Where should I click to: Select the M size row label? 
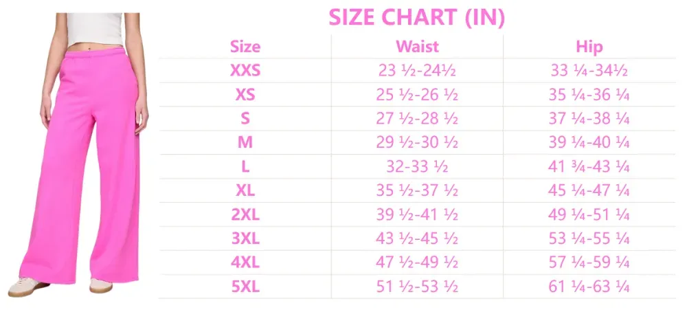(245, 143)
